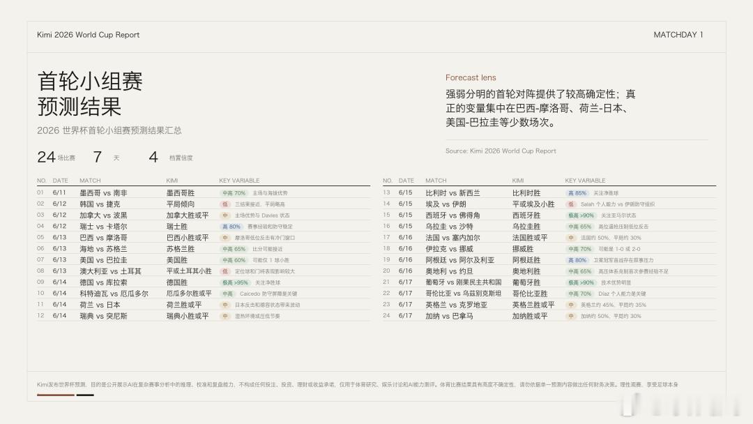This screenshot has height=424, width=753.
Task: Click the prediction 厄瓜多尔胜或平
Action: 189,294
